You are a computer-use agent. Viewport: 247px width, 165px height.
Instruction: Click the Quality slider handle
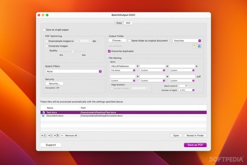[73, 51]
